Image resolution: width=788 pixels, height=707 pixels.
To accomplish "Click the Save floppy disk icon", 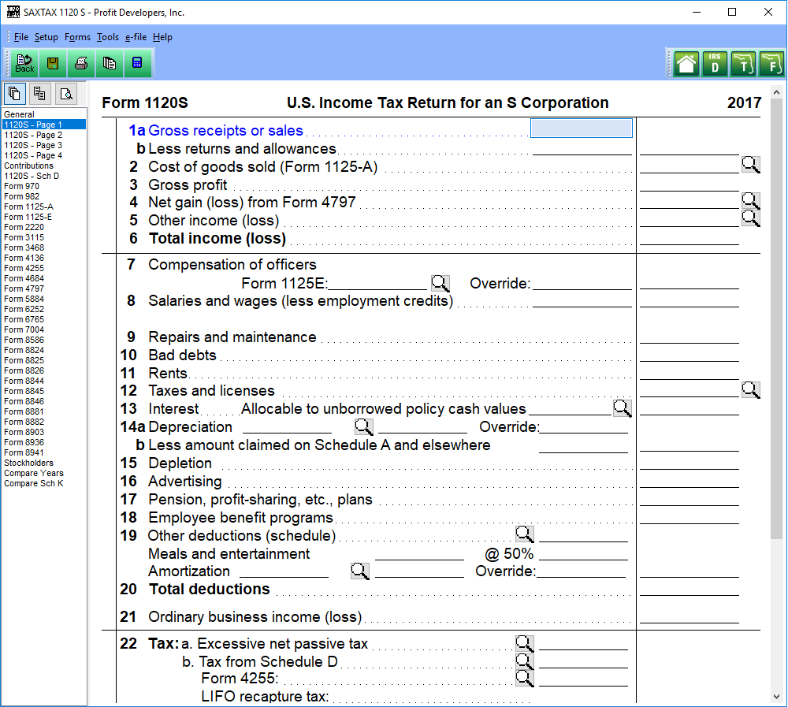I will [53, 63].
